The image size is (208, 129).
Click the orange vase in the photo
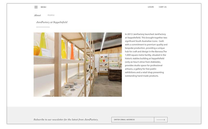point(72,52)
